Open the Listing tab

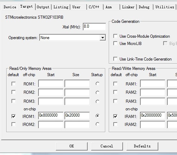click(x=61, y=7)
